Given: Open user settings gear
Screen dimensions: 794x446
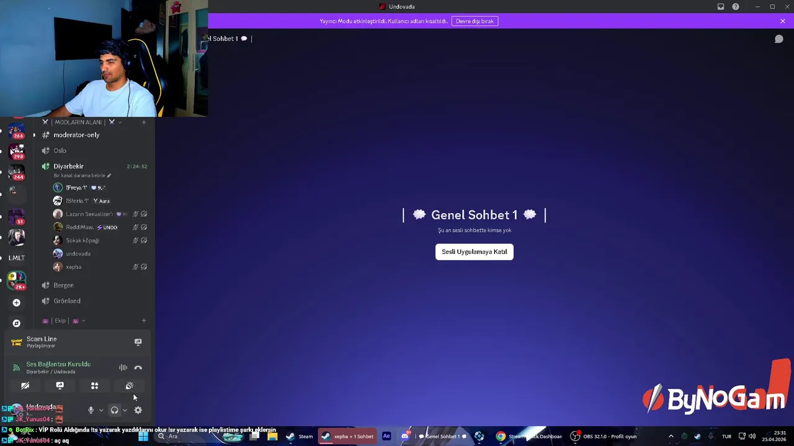Looking at the screenshot, I should (x=138, y=410).
